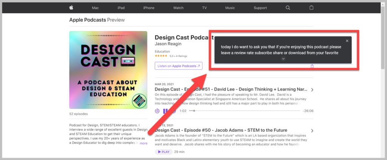Screen dimensions: 387x160
Task: Click the five-star rating display
Action: [x=161, y=56]
